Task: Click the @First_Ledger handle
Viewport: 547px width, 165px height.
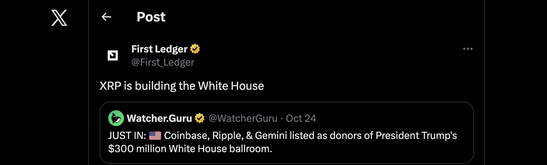Action: [163, 62]
